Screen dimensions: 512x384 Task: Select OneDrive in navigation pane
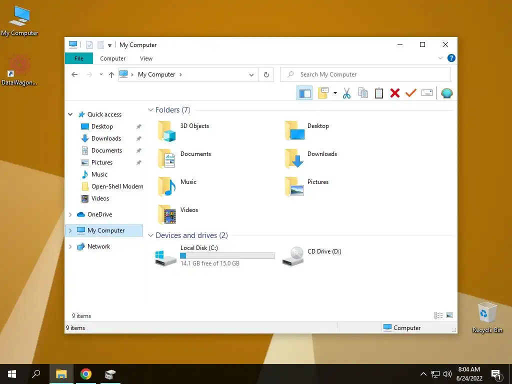pyautogui.click(x=99, y=214)
